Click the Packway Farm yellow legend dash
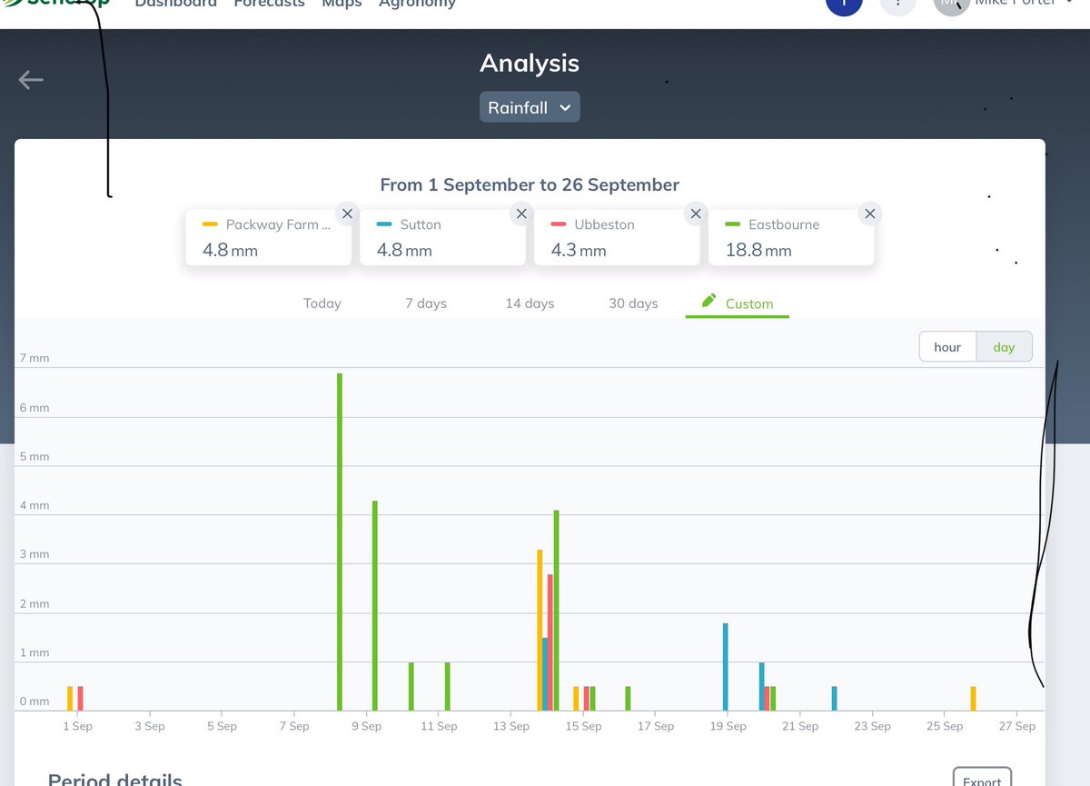The image size is (1090, 786). point(210,224)
